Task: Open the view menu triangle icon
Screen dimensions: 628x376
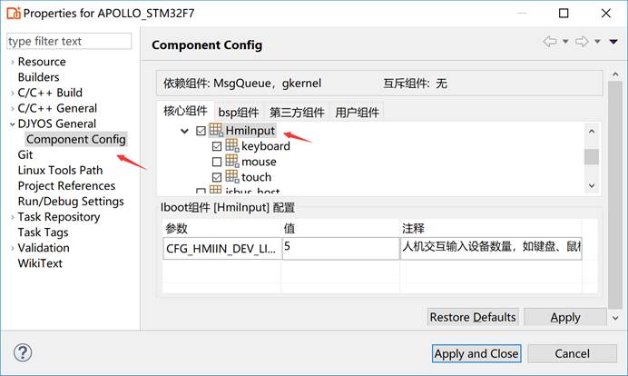Action: pyautogui.click(x=613, y=42)
